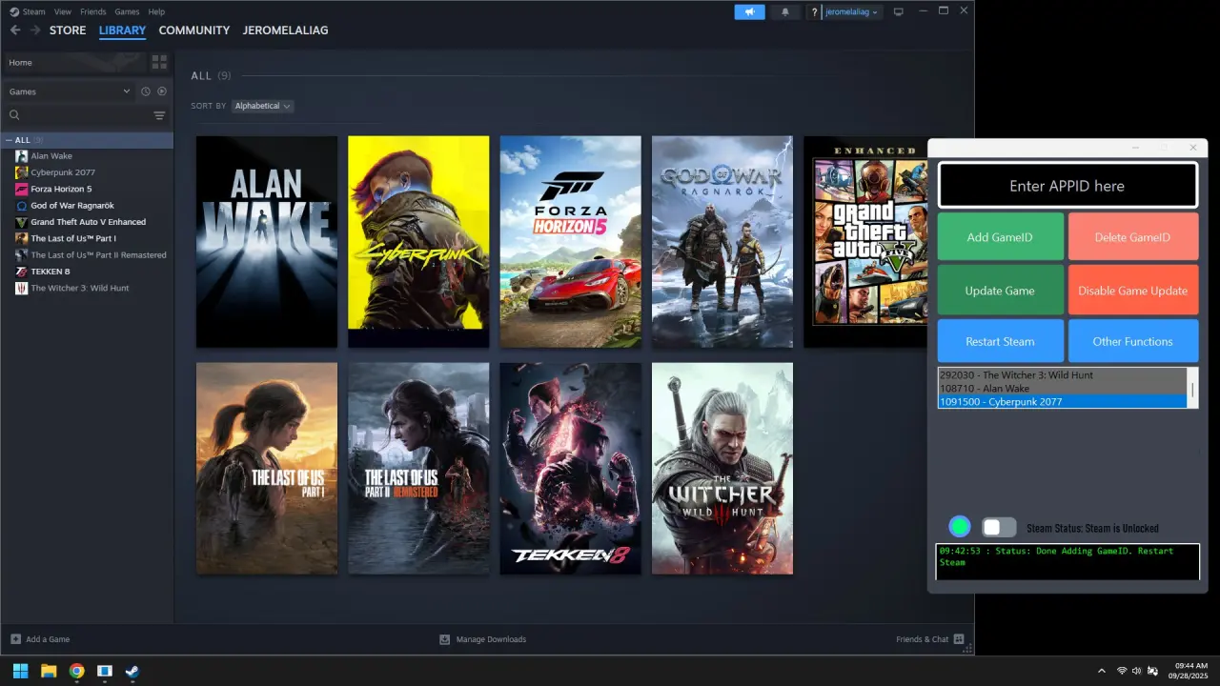The width and height of the screenshot is (1220, 686).
Task: Switch to the STORE tab
Action: coord(68,30)
